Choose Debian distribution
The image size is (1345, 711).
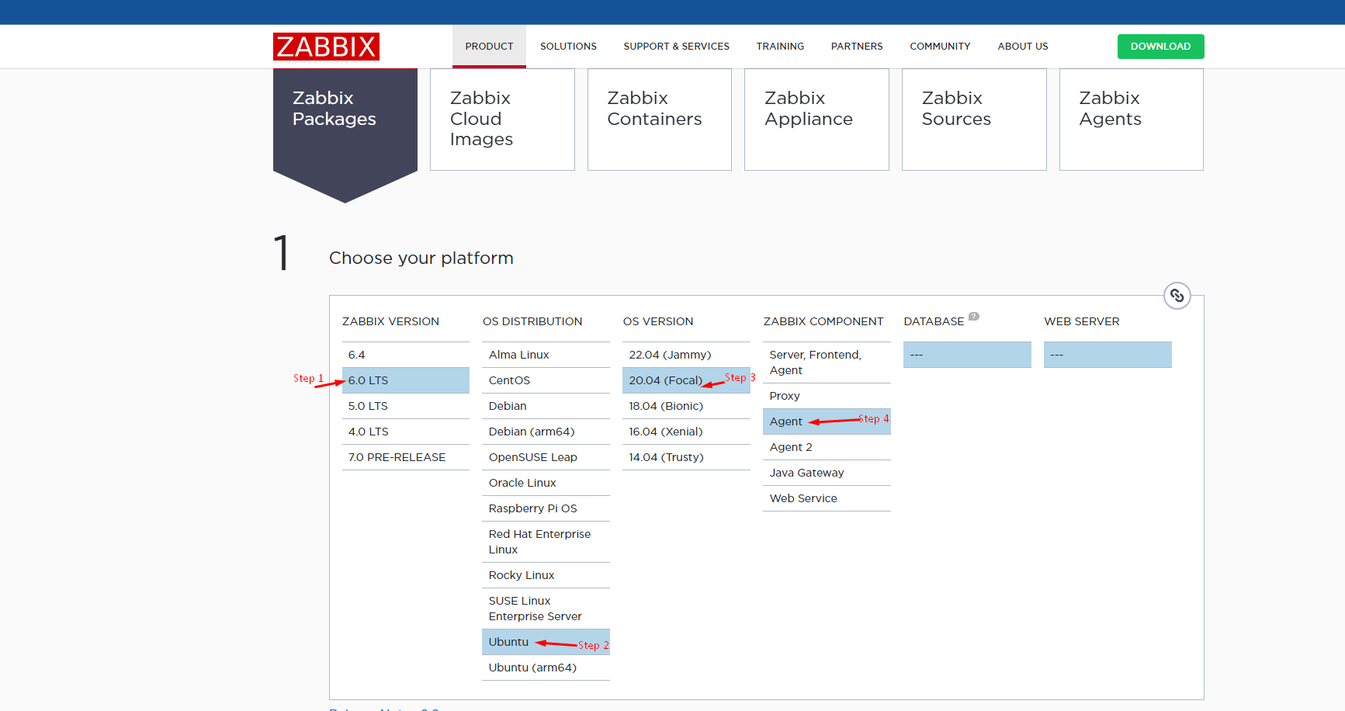click(546, 406)
